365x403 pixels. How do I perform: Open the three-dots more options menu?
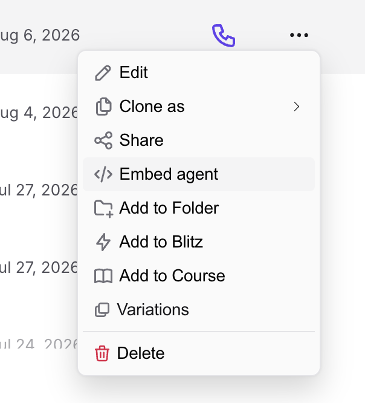point(299,35)
